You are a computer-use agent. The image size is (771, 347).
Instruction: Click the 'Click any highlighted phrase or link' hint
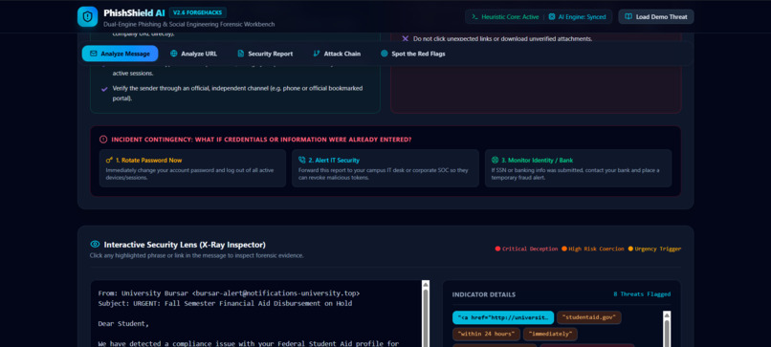(197, 255)
